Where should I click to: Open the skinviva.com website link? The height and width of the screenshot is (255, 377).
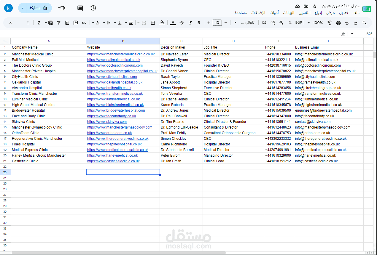[107, 122]
